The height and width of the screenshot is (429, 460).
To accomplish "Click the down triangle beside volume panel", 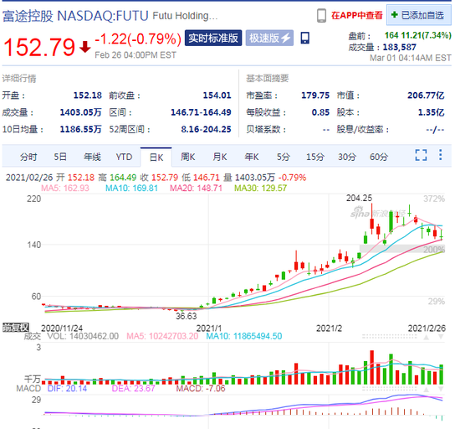I will (441, 337).
